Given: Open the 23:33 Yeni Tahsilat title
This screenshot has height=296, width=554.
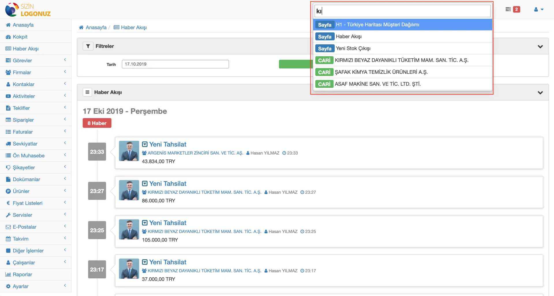Looking at the screenshot, I should click(x=168, y=144).
